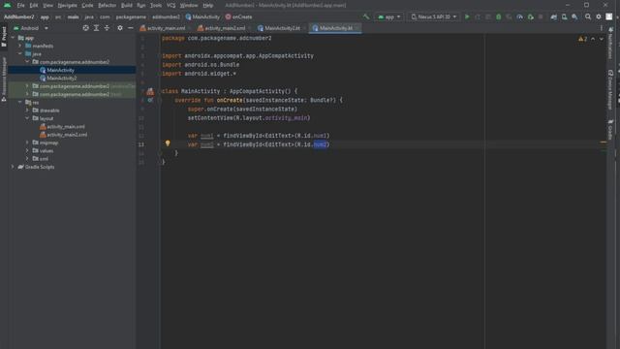Click the Make Project hammer icon
Screen dimensions: 620x349
366,16
